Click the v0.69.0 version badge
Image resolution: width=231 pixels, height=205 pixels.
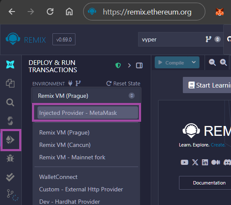click(x=64, y=39)
